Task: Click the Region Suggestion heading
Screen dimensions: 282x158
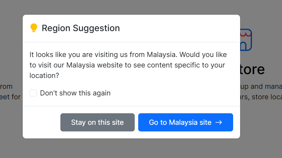Action: pyautogui.click(x=81, y=28)
